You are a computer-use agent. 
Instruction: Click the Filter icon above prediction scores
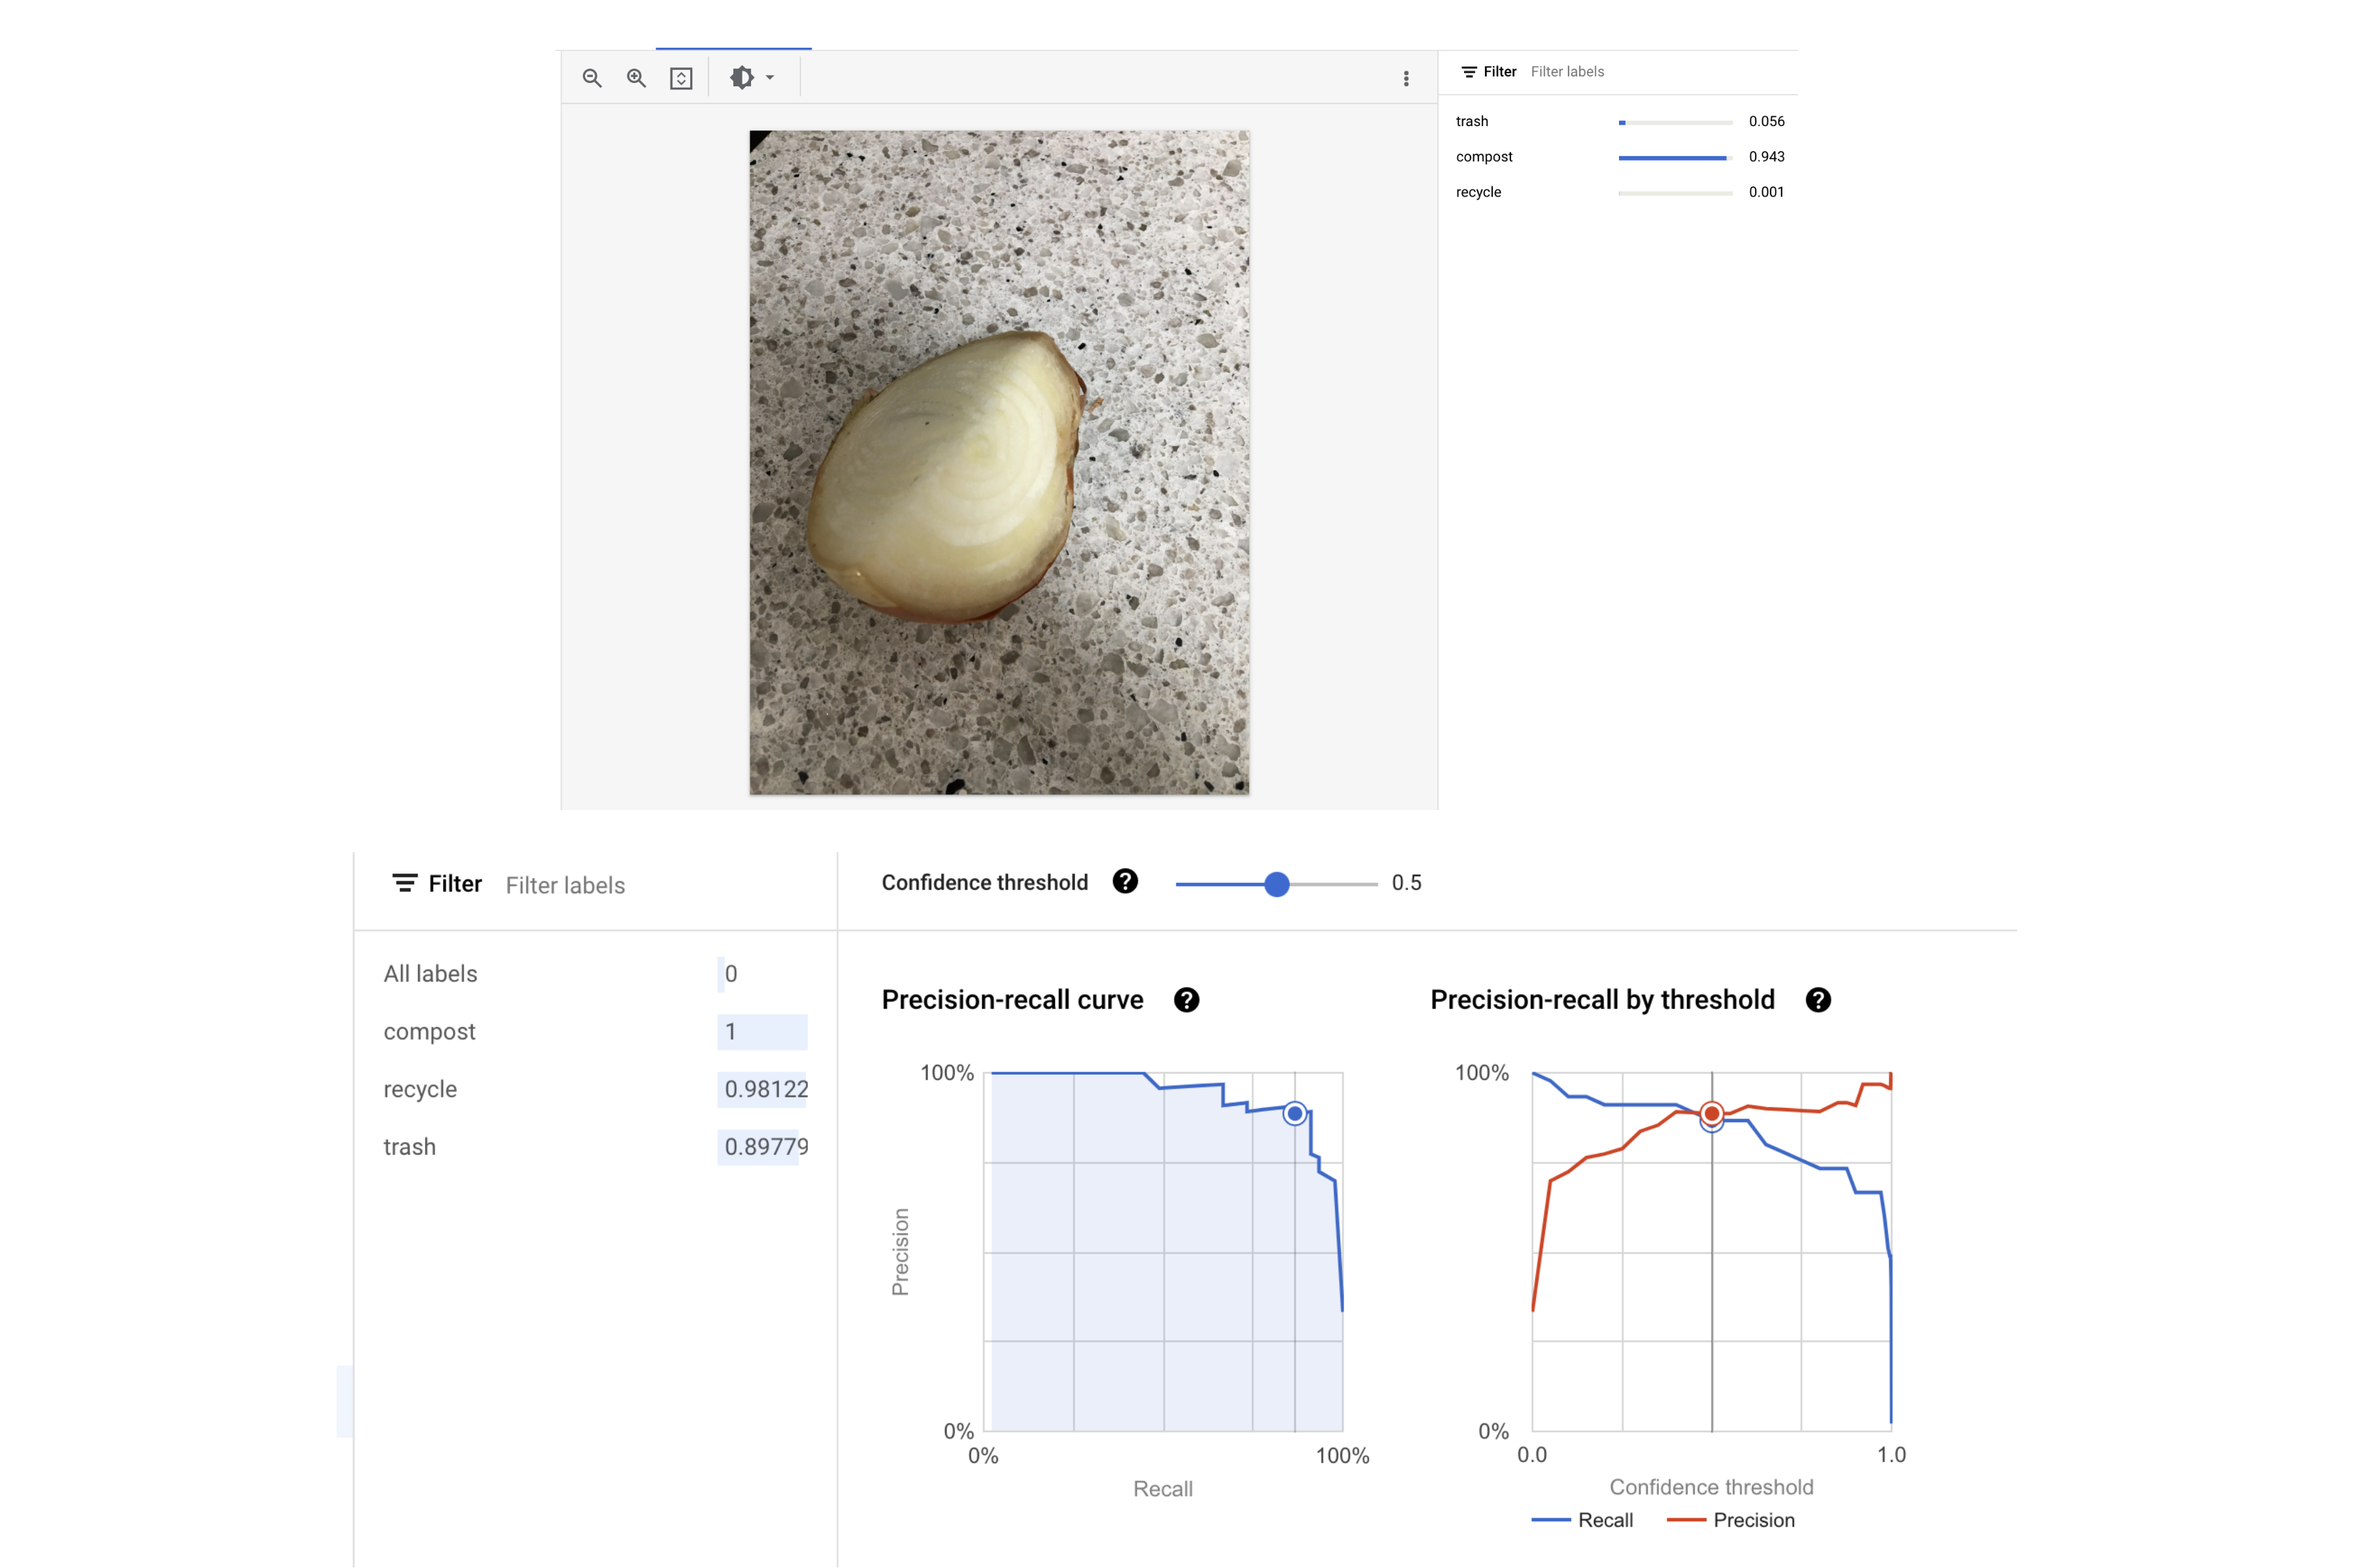(x=1469, y=72)
